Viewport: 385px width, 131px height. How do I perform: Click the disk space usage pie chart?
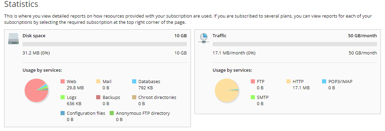click(37, 90)
